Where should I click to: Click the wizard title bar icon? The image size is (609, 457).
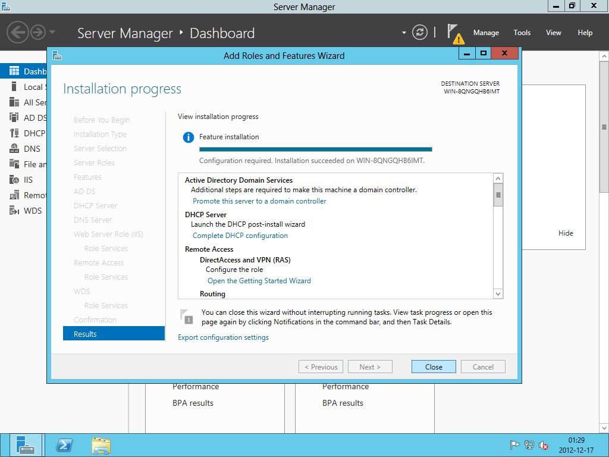[57, 56]
